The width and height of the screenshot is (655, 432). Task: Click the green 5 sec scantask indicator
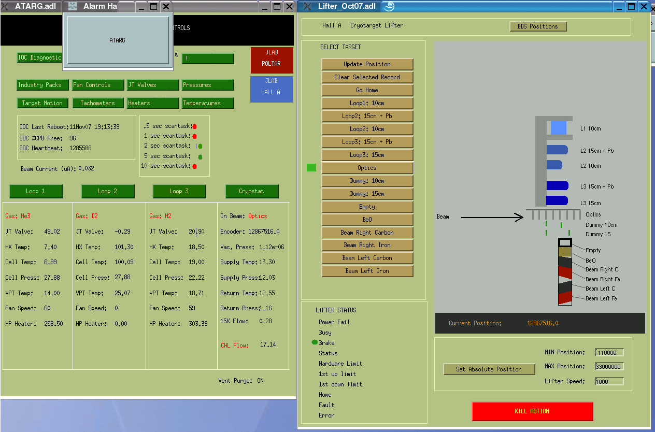point(200,156)
